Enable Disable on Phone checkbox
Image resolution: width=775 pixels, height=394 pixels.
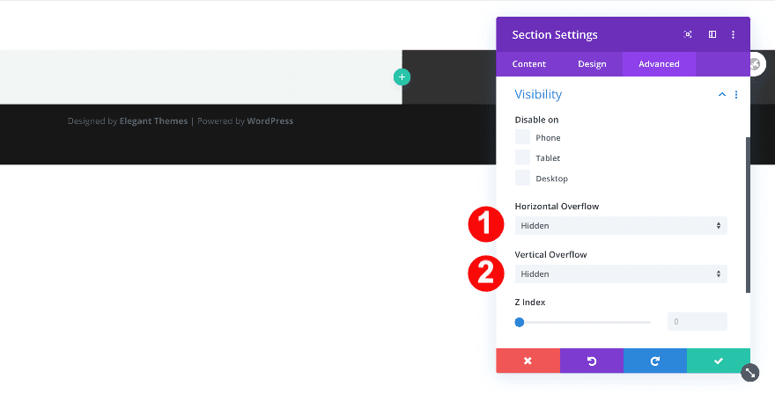(523, 137)
